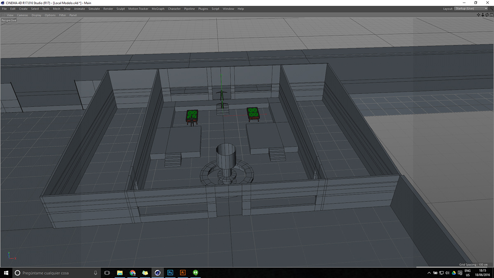Screen dimensions: 494x278
Task: Click the Cinema 4D taskbar icon
Action: (x=158, y=273)
